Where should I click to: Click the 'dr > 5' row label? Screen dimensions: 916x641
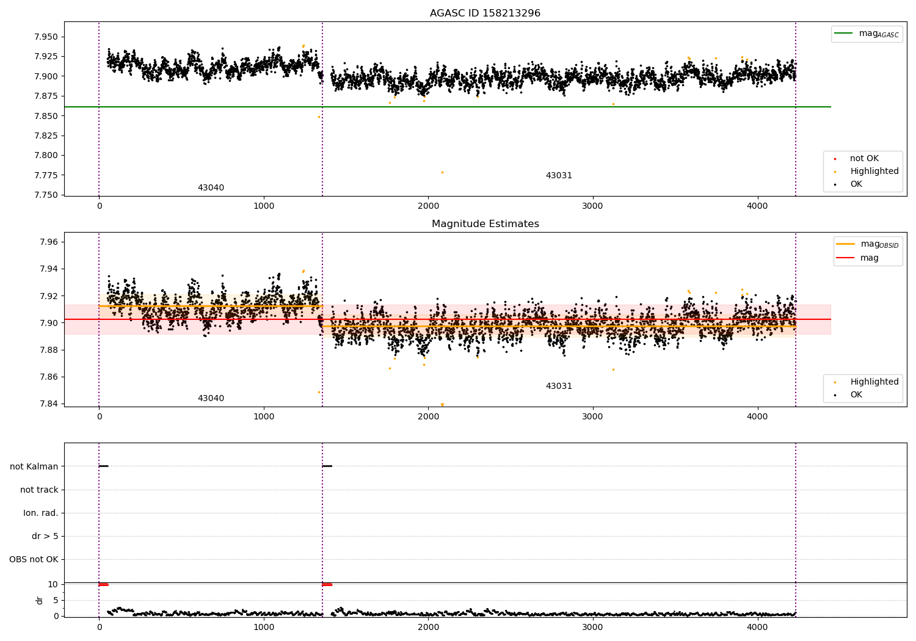coord(45,536)
